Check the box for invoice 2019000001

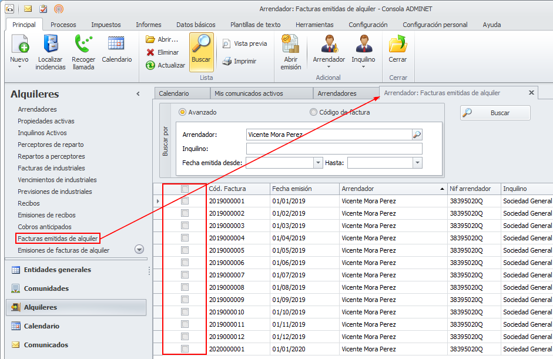click(185, 201)
